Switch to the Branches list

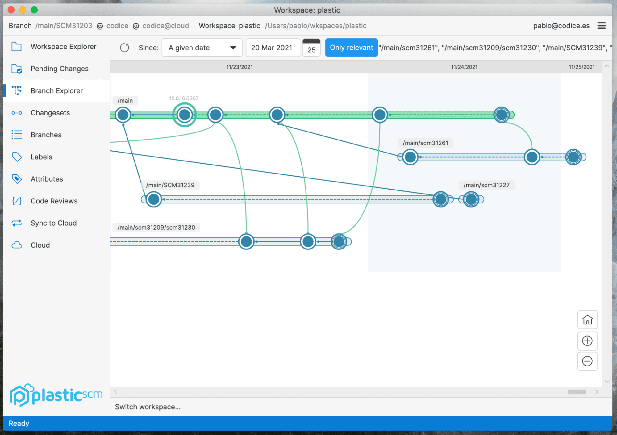46,135
